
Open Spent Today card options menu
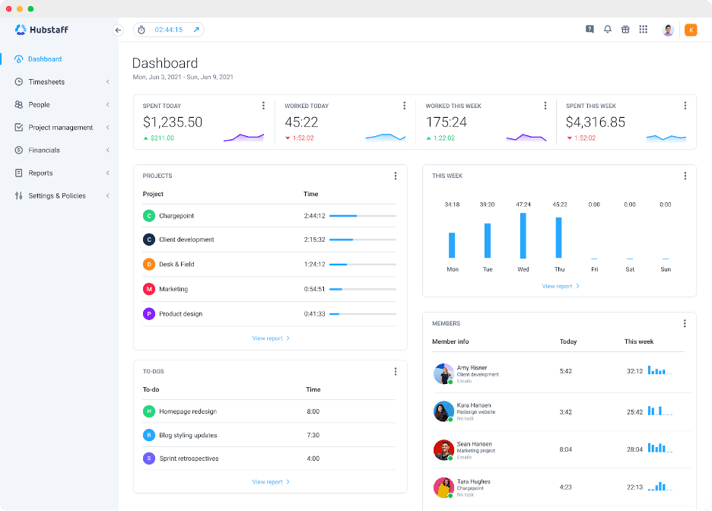click(x=263, y=106)
